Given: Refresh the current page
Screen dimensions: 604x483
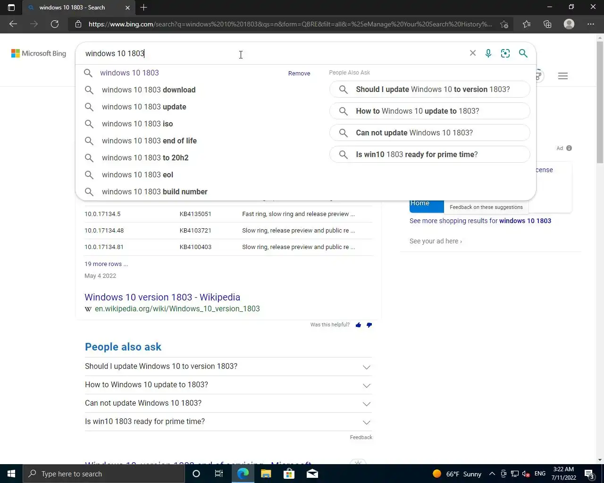Looking at the screenshot, I should (55, 24).
